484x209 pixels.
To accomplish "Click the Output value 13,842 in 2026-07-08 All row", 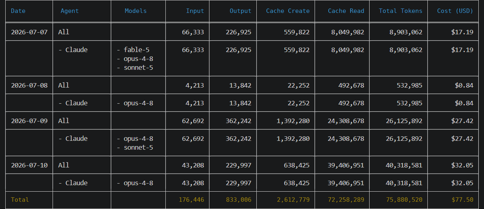I will coord(241,85).
